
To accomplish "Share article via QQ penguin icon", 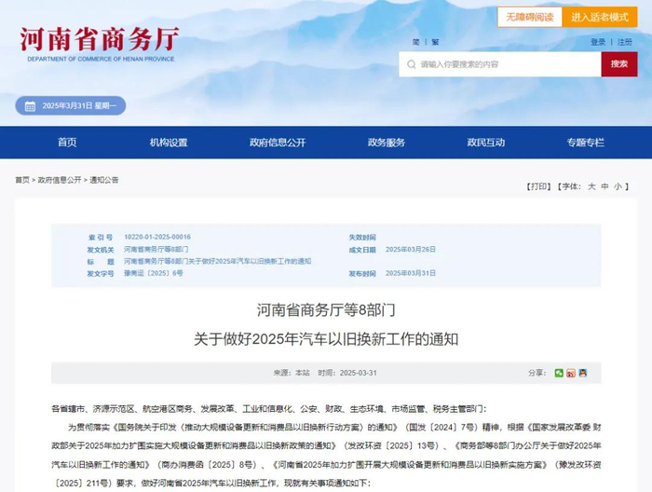I will click(583, 373).
